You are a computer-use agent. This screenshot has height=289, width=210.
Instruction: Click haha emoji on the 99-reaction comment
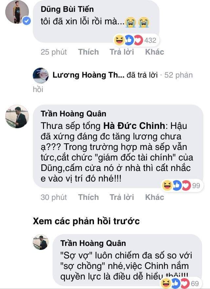(167, 185)
